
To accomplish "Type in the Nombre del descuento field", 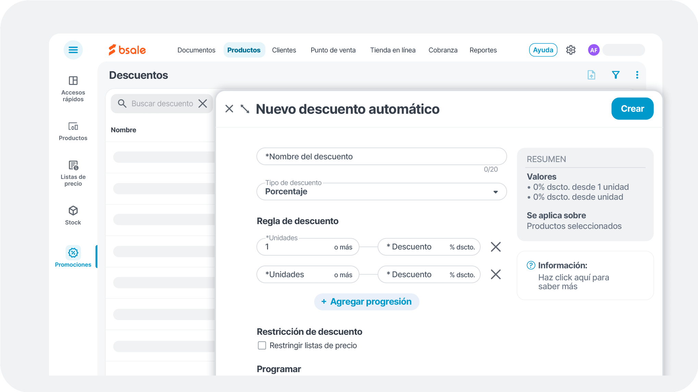I will pos(381,156).
